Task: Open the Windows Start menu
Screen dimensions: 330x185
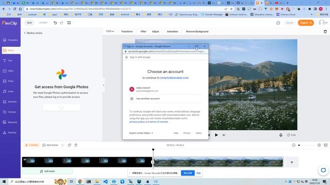Action: coord(4,181)
